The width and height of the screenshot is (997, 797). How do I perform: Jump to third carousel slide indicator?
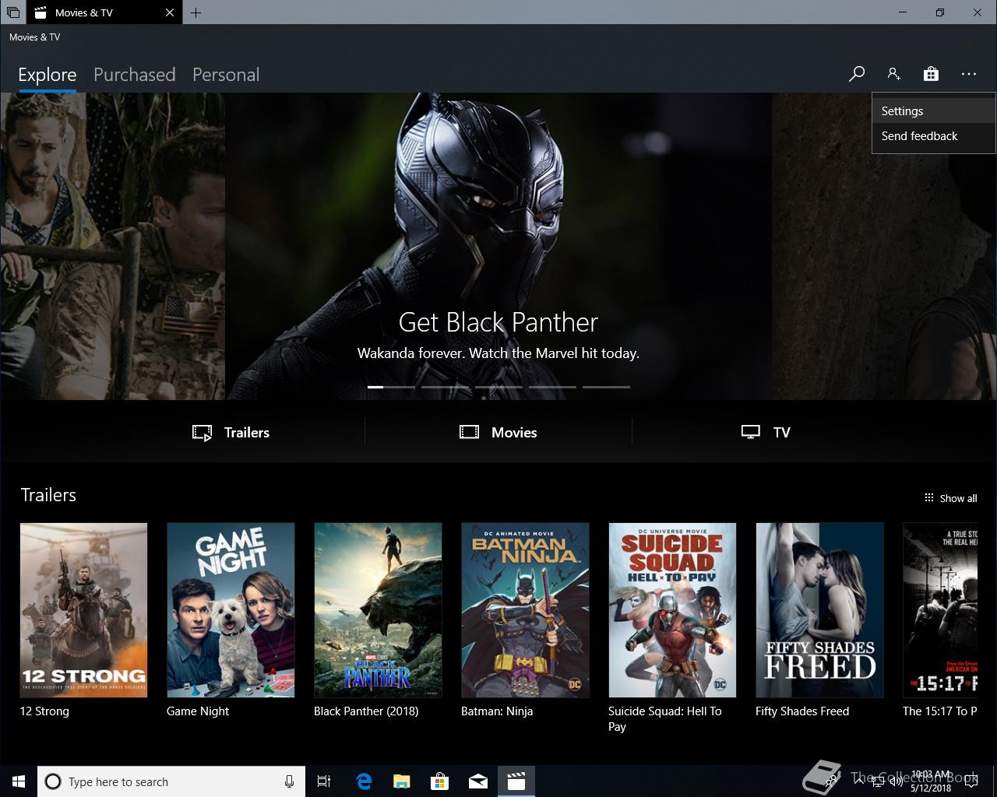[498, 387]
